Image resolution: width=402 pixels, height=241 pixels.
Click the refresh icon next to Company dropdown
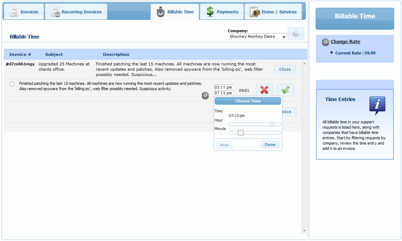coord(296,34)
